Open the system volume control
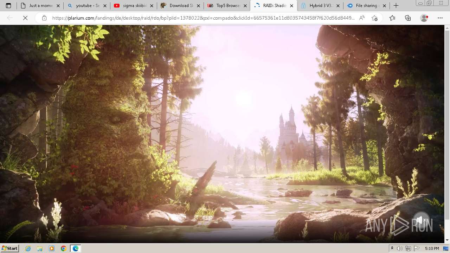The image size is (450, 253). [400, 248]
